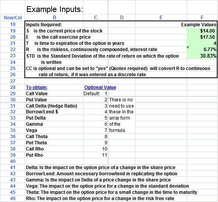Open the 'Optional Value' underlined link
This screenshot has height=202, width=218.
coord(100,87)
